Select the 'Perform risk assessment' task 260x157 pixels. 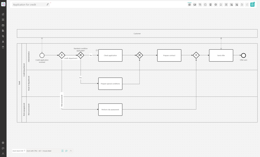(x=110, y=110)
